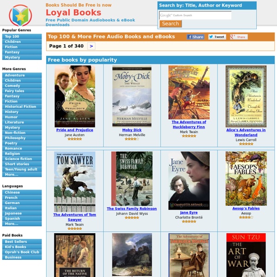This screenshot has width=277, height=277.
Task: Open The Swiss Family Robinson link
Action: [132, 209]
